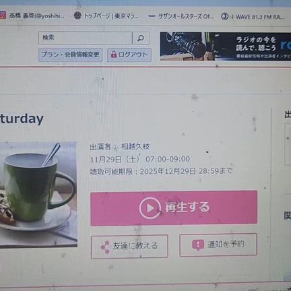Open the サザンオールスターズ bookmark
The width and height of the screenshot is (291, 291).
[181, 16]
